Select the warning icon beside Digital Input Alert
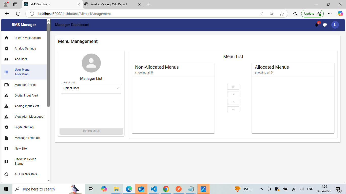This screenshot has width=346, height=194. [x=6, y=95]
